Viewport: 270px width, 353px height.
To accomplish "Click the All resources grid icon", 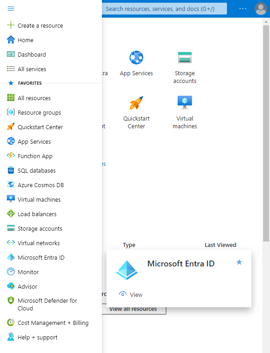I will click(11, 98).
